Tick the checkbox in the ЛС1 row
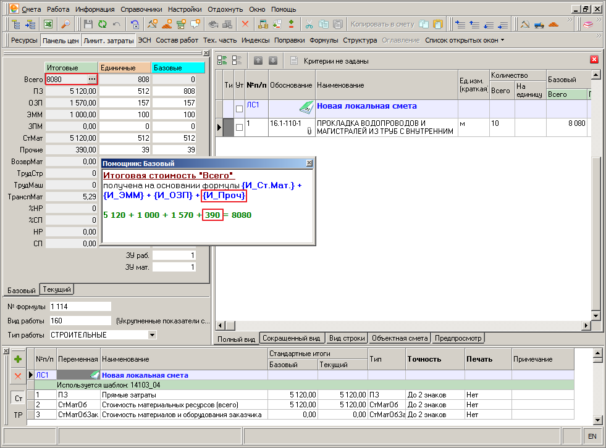 click(239, 109)
